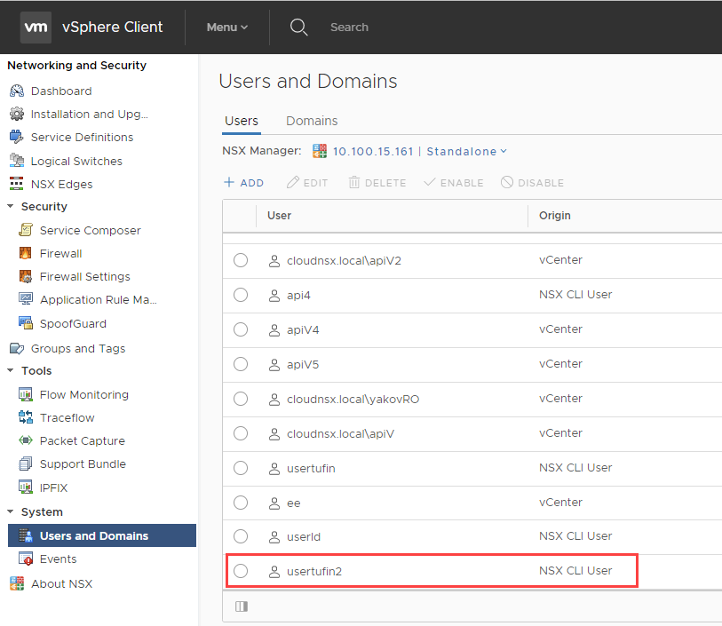Select the userId user radio button
The image size is (722, 626).
241,536
